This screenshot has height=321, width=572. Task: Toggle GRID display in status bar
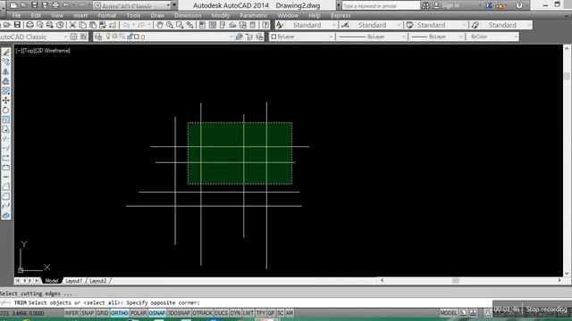pos(102,313)
